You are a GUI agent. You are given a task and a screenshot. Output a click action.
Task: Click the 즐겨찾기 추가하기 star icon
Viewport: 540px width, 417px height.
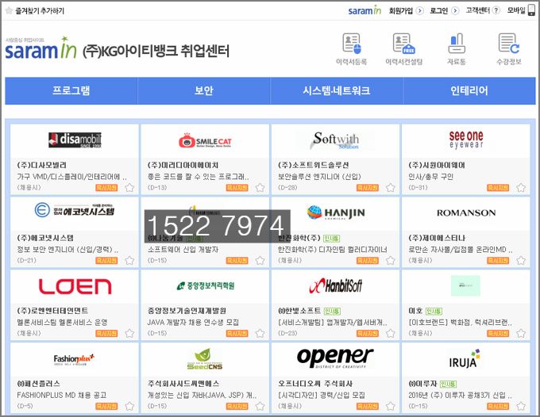coord(10,10)
